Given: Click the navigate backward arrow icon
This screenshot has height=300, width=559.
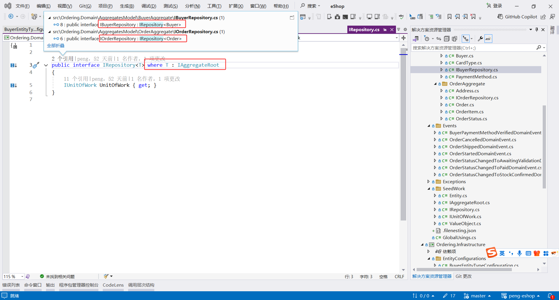Looking at the screenshot, I should (11, 17).
